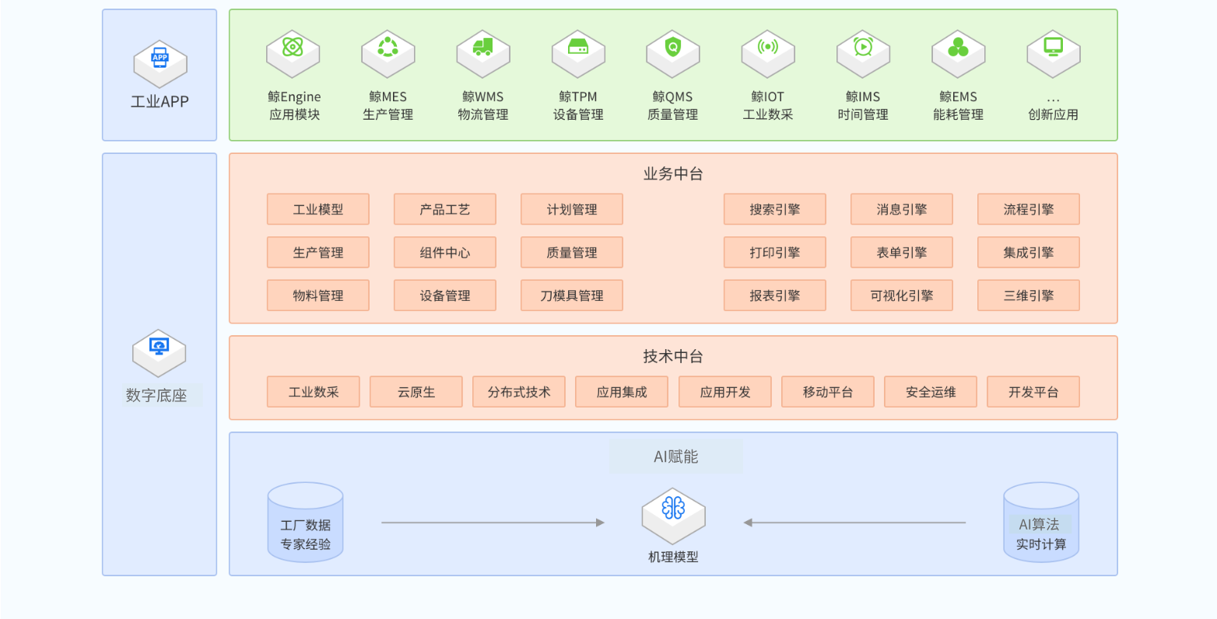Image resolution: width=1217 pixels, height=619 pixels.
Task: Choose the 集成引擎 box
Action: pos(1029,253)
